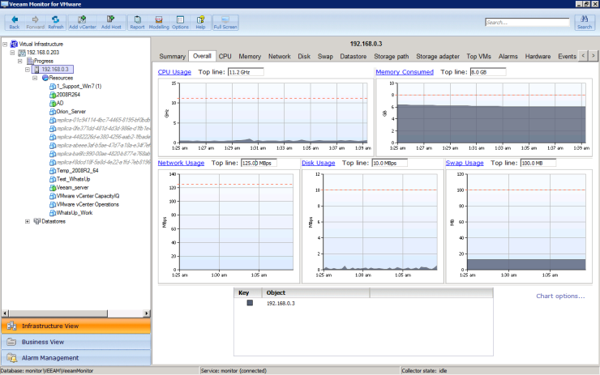This screenshot has width=600, height=375.
Task: Switch to Business View
Action: click(75, 342)
